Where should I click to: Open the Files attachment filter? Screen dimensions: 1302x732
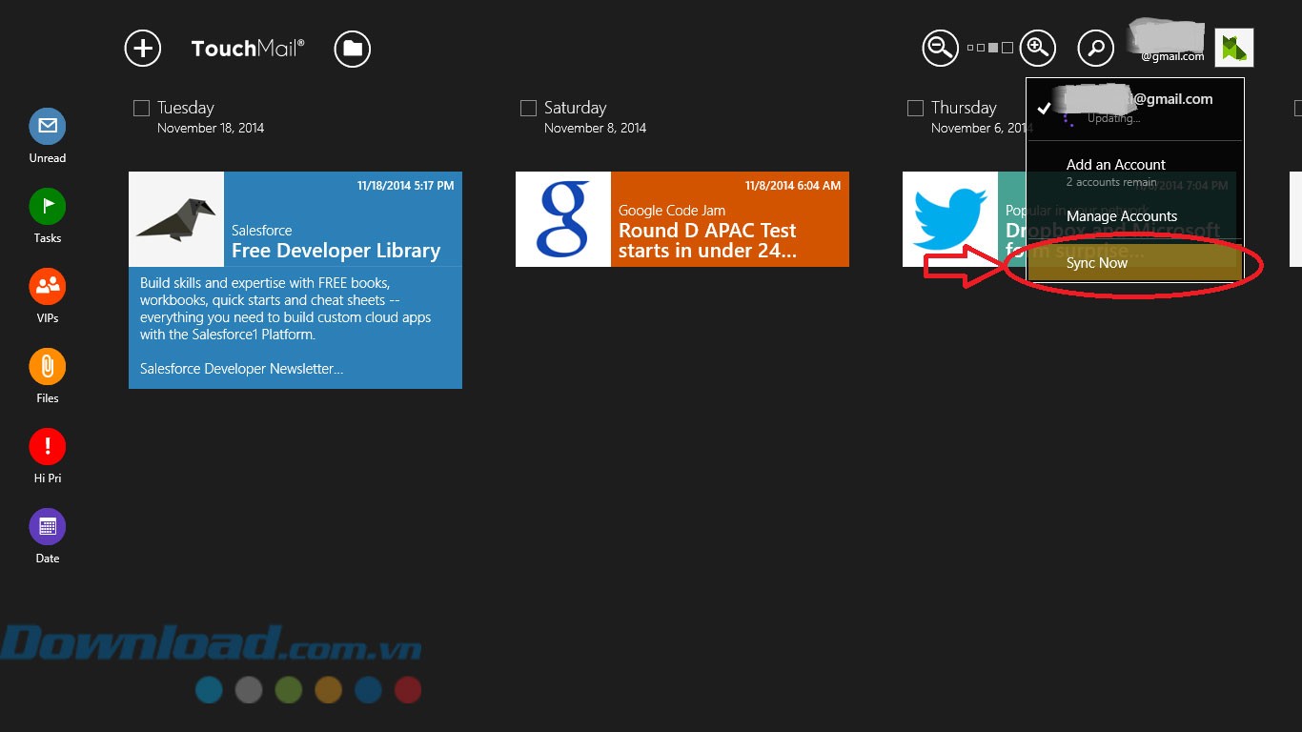tap(47, 366)
